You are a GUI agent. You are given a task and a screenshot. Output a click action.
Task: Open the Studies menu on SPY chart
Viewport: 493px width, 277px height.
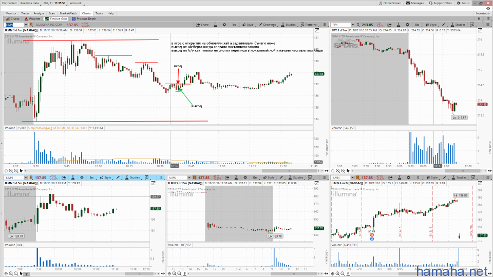pyautogui.click(x=458, y=25)
